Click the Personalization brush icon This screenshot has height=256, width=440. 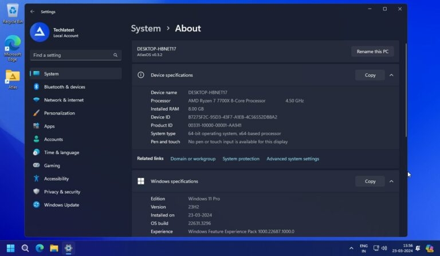[36, 113]
